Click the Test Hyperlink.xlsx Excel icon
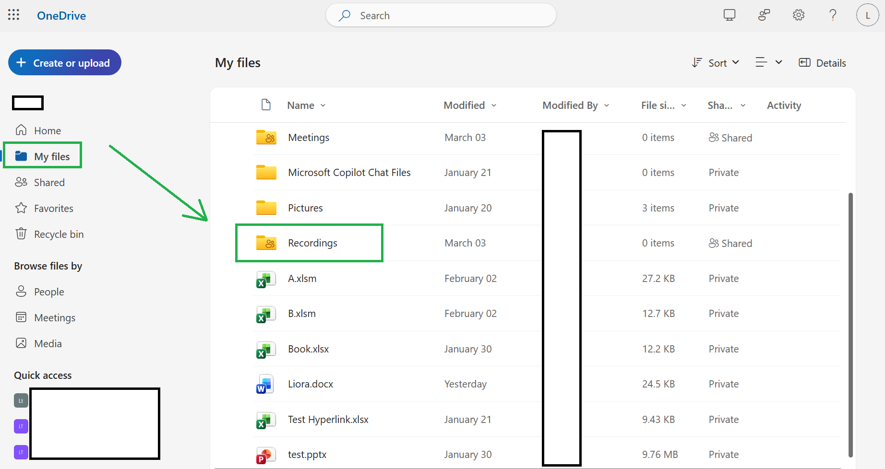The height and width of the screenshot is (469, 885). [266, 420]
